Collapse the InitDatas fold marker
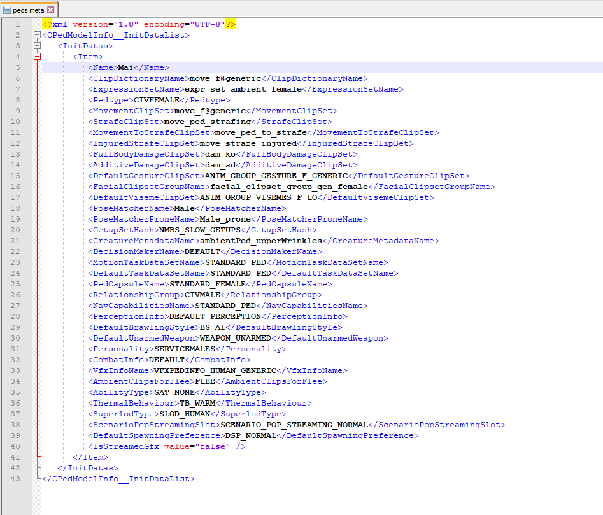This screenshot has height=515, width=603. [x=37, y=46]
